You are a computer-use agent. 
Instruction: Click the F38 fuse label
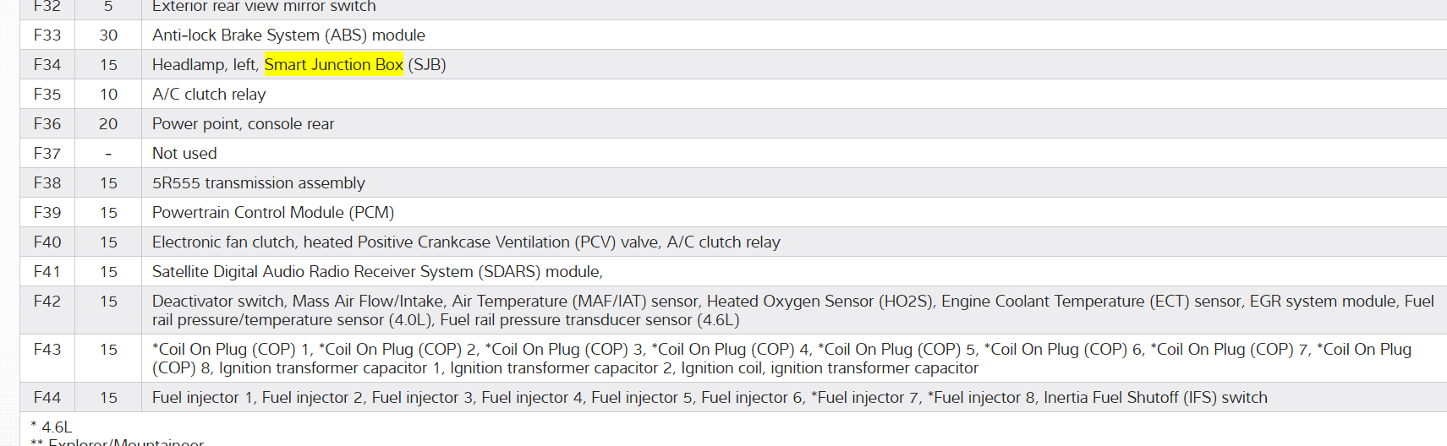pyautogui.click(x=47, y=183)
